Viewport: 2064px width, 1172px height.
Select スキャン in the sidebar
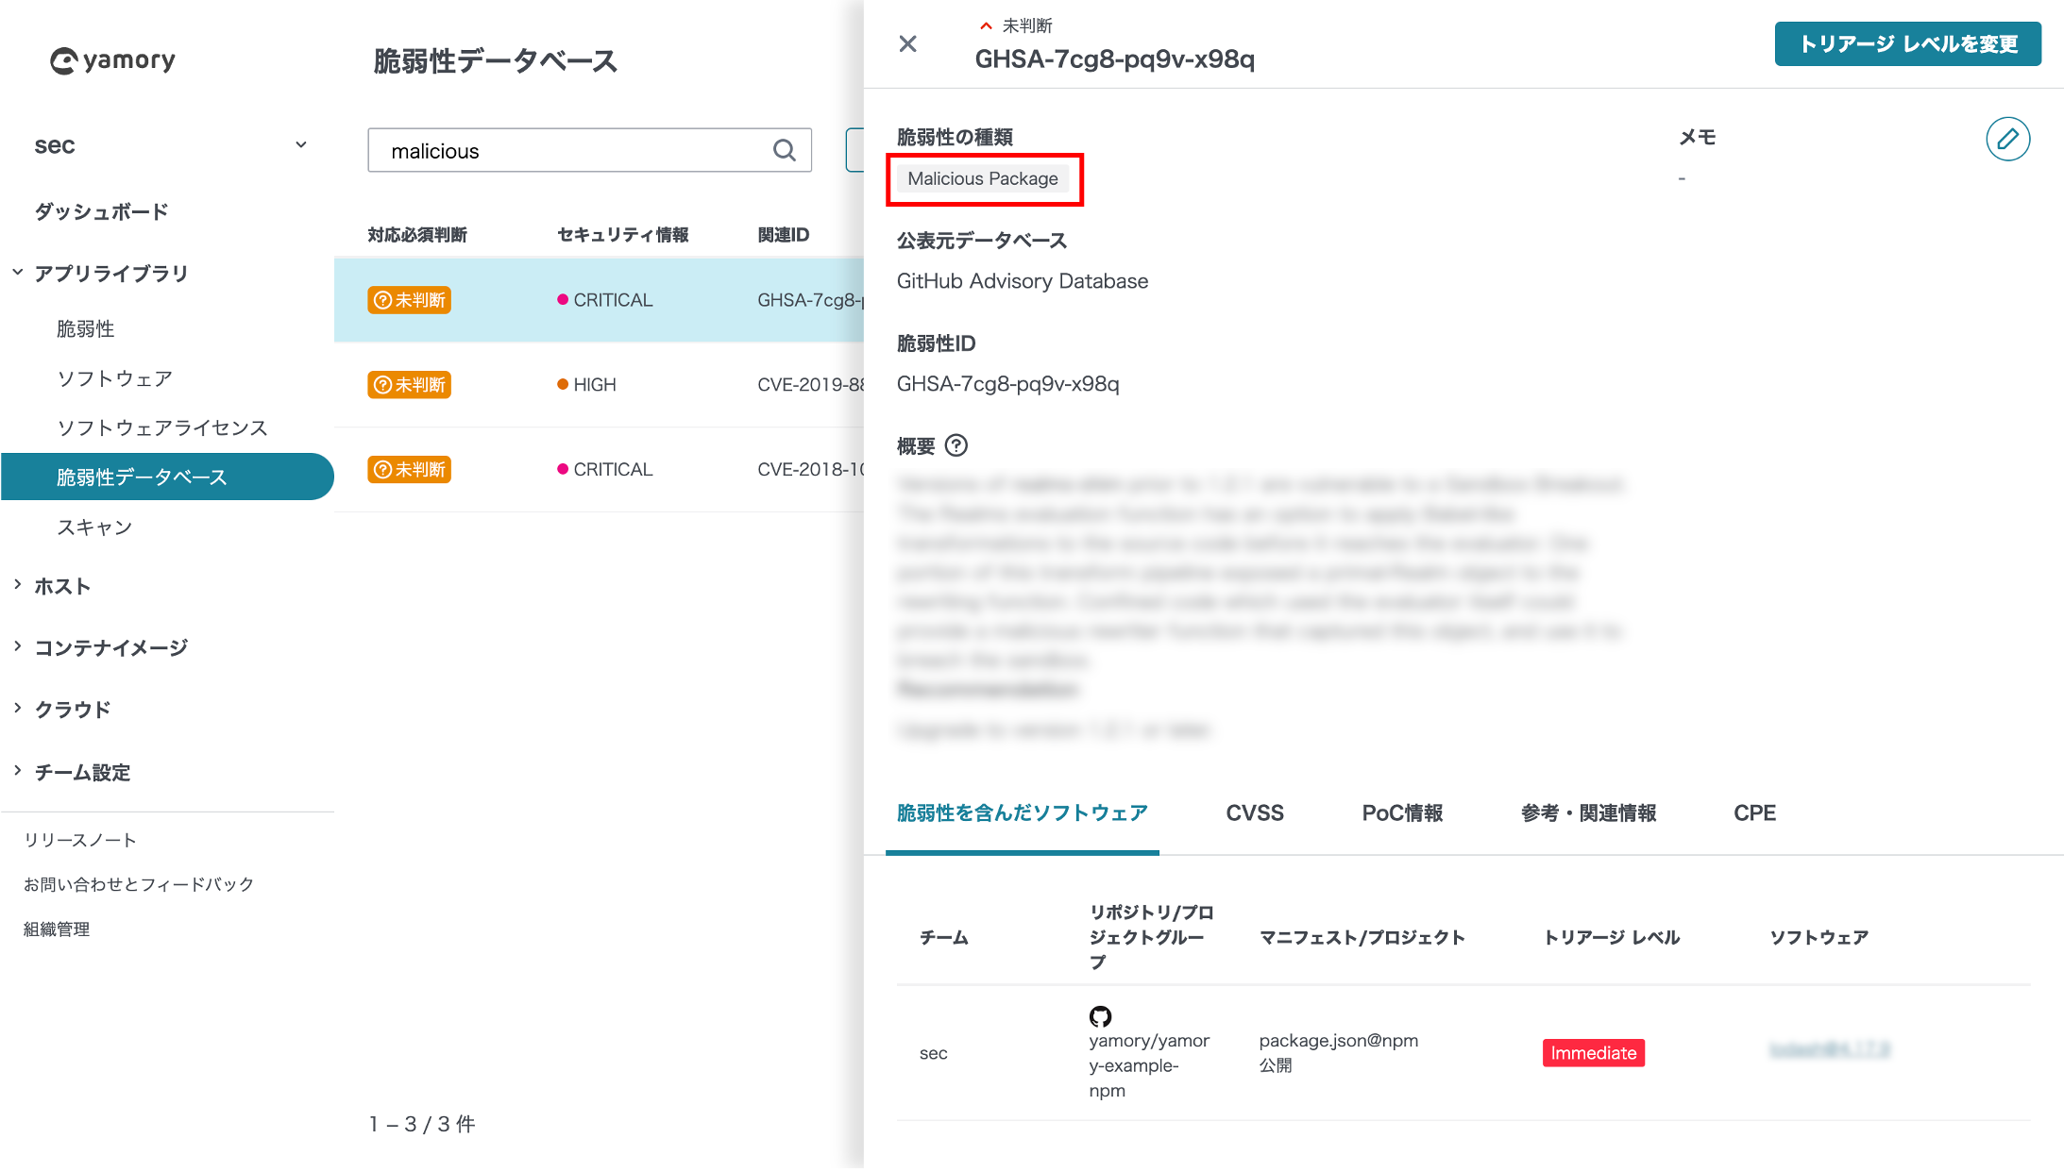[x=94, y=527]
